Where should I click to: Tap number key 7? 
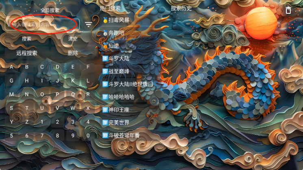point(42,135)
